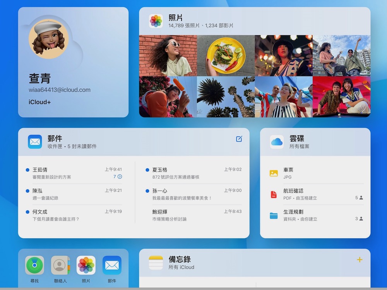
Task: Open the 航班確認 PDF file
Action: pyautogui.click(x=317, y=194)
